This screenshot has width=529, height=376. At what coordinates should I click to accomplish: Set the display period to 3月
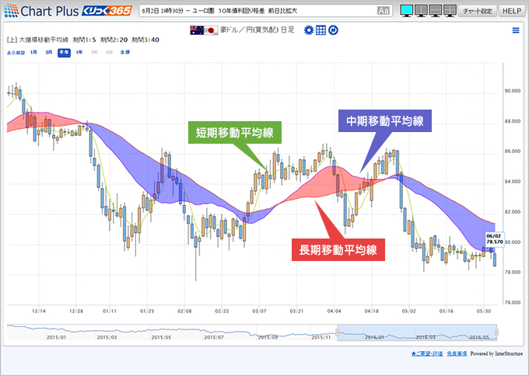49,52
